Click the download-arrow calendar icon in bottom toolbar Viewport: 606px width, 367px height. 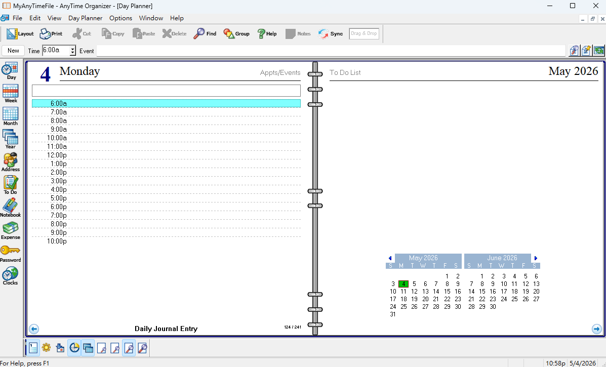60,348
